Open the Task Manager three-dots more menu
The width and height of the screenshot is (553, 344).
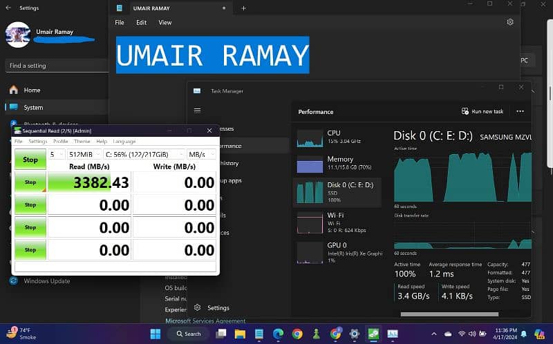(520, 111)
